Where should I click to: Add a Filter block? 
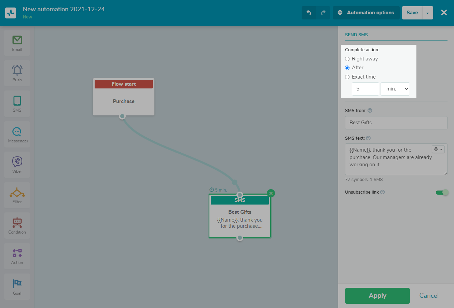point(17,195)
